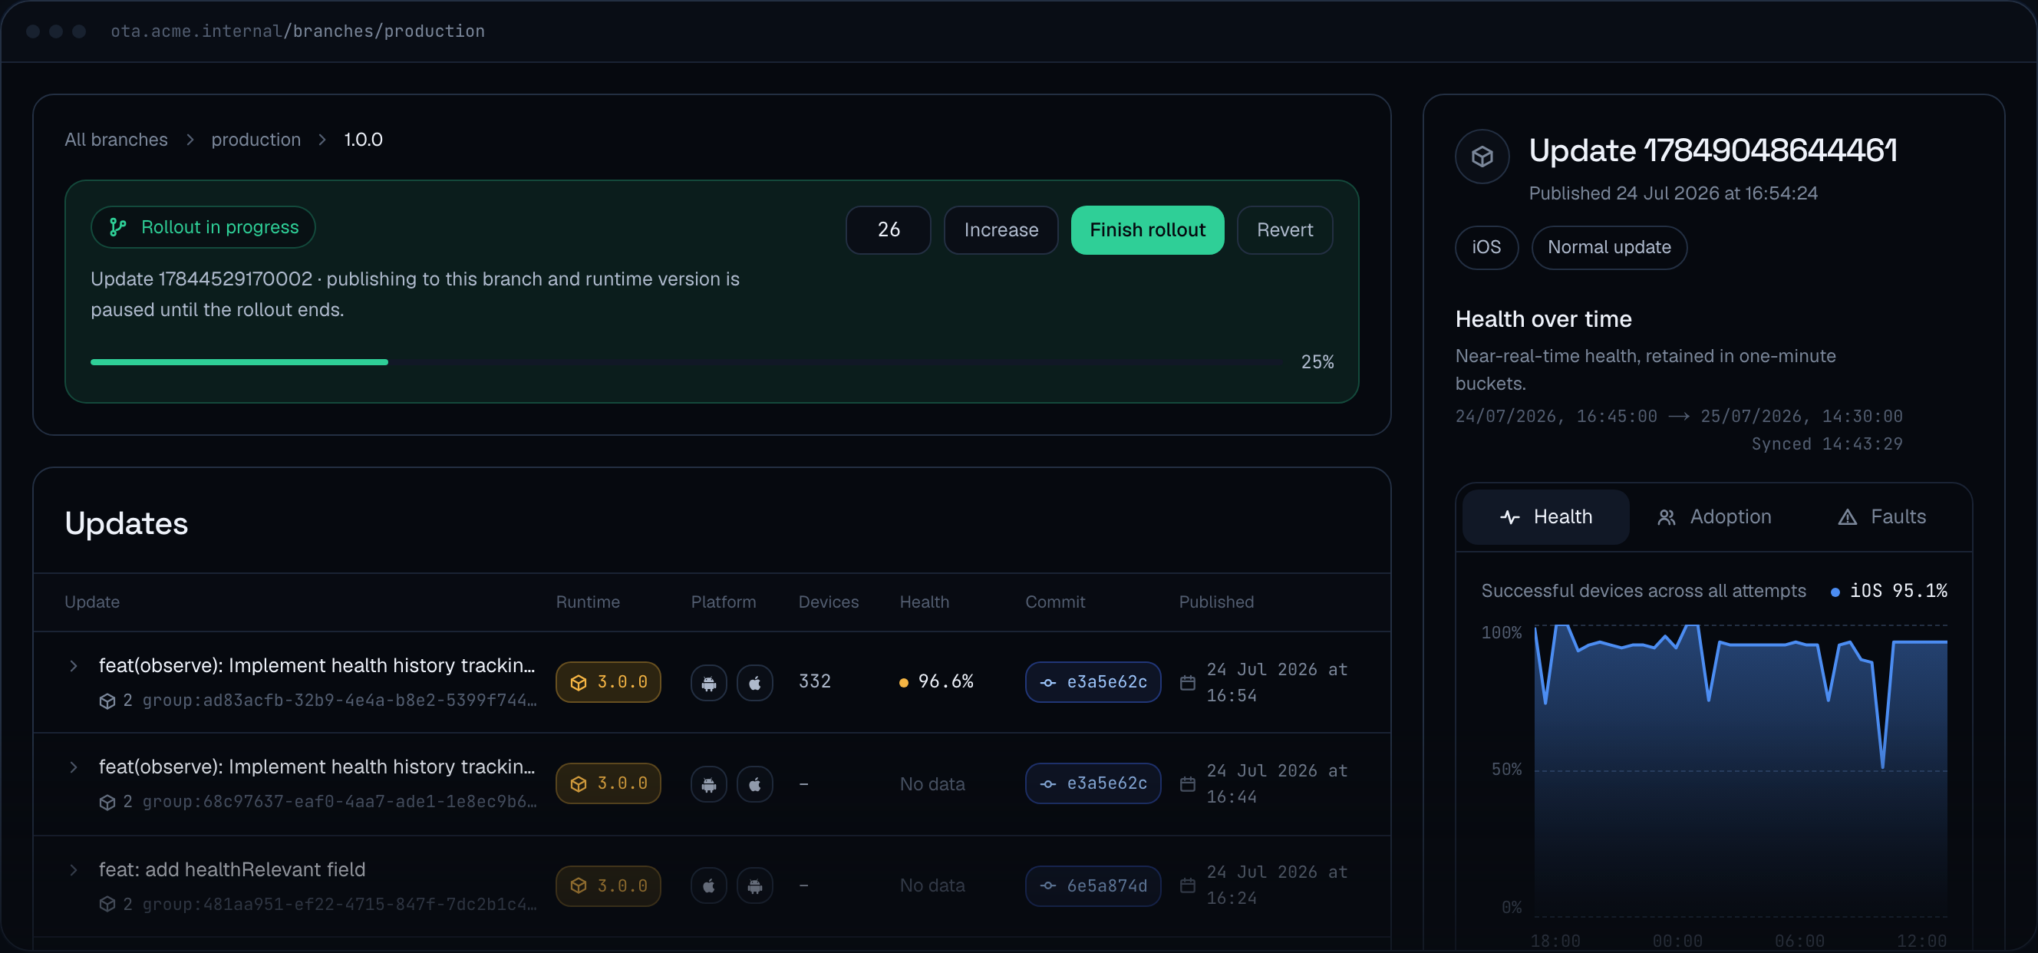Image resolution: width=2038 pixels, height=953 pixels.
Task: Click group icon beside group:481aa951
Action: (x=107, y=904)
